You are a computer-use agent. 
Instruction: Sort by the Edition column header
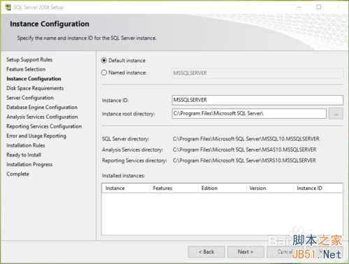[x=223, y=188]
